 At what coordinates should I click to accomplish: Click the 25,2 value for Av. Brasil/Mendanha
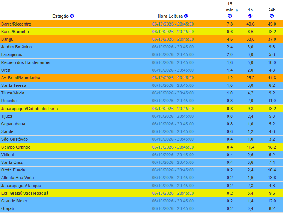click(x=250, y=78)
